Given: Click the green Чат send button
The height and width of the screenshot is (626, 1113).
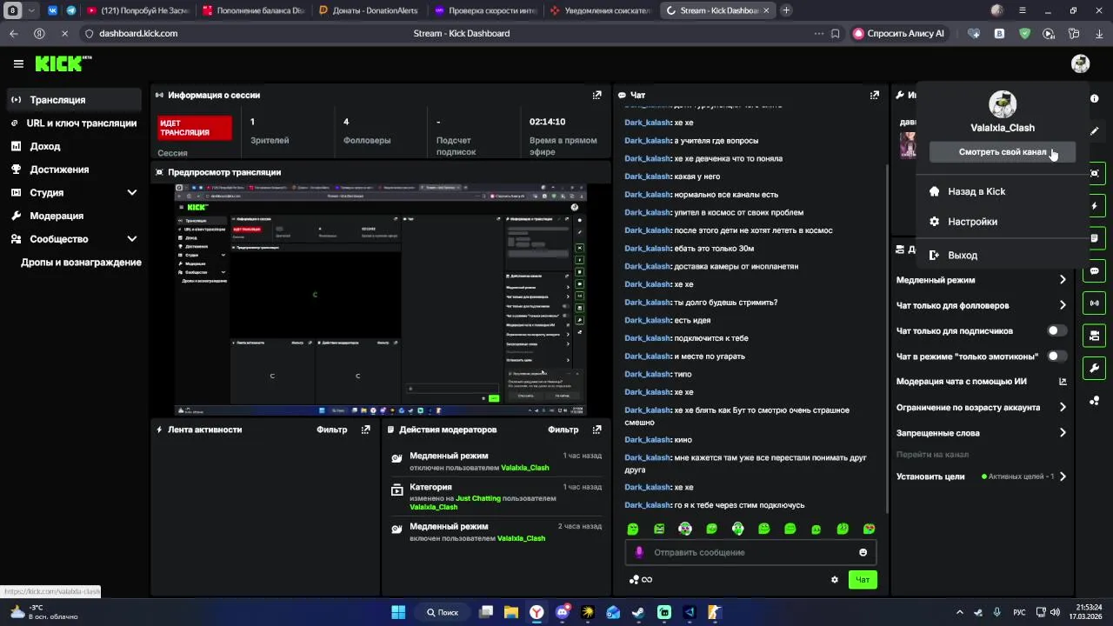Looking at the screenshot, I should pos(863,580).
